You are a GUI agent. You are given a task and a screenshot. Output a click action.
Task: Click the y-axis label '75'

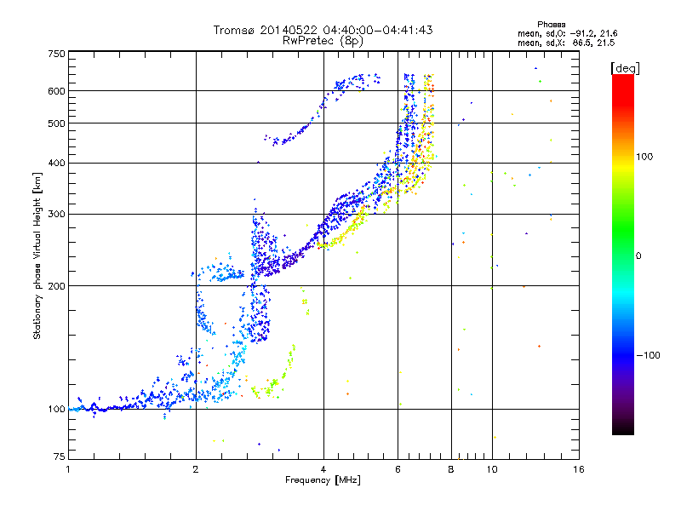point(59,456)
